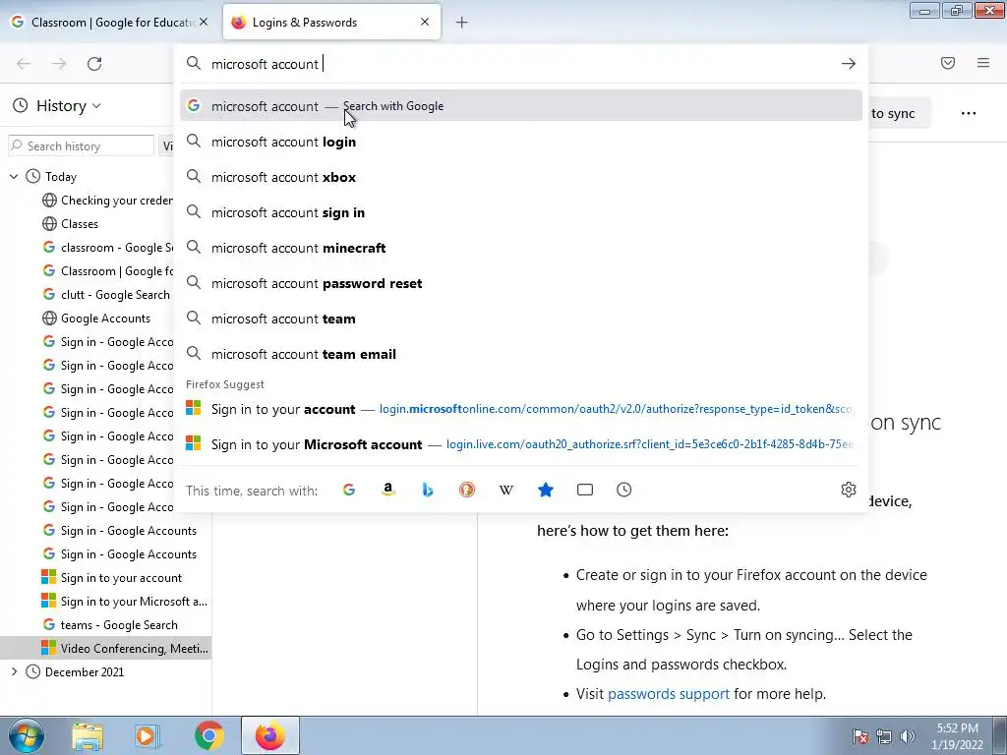Search Bookmarks using the star icon
The height and width of the screenshot is (755, 1007).
click(545, 490)
